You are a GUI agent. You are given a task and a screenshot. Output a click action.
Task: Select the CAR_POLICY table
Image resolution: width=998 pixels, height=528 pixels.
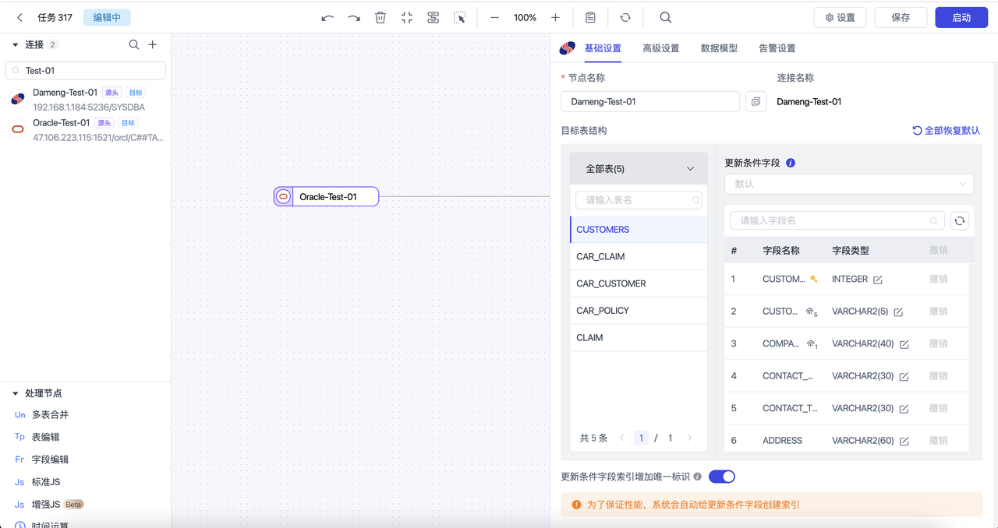pyautogui.click(x=639, y=311)
